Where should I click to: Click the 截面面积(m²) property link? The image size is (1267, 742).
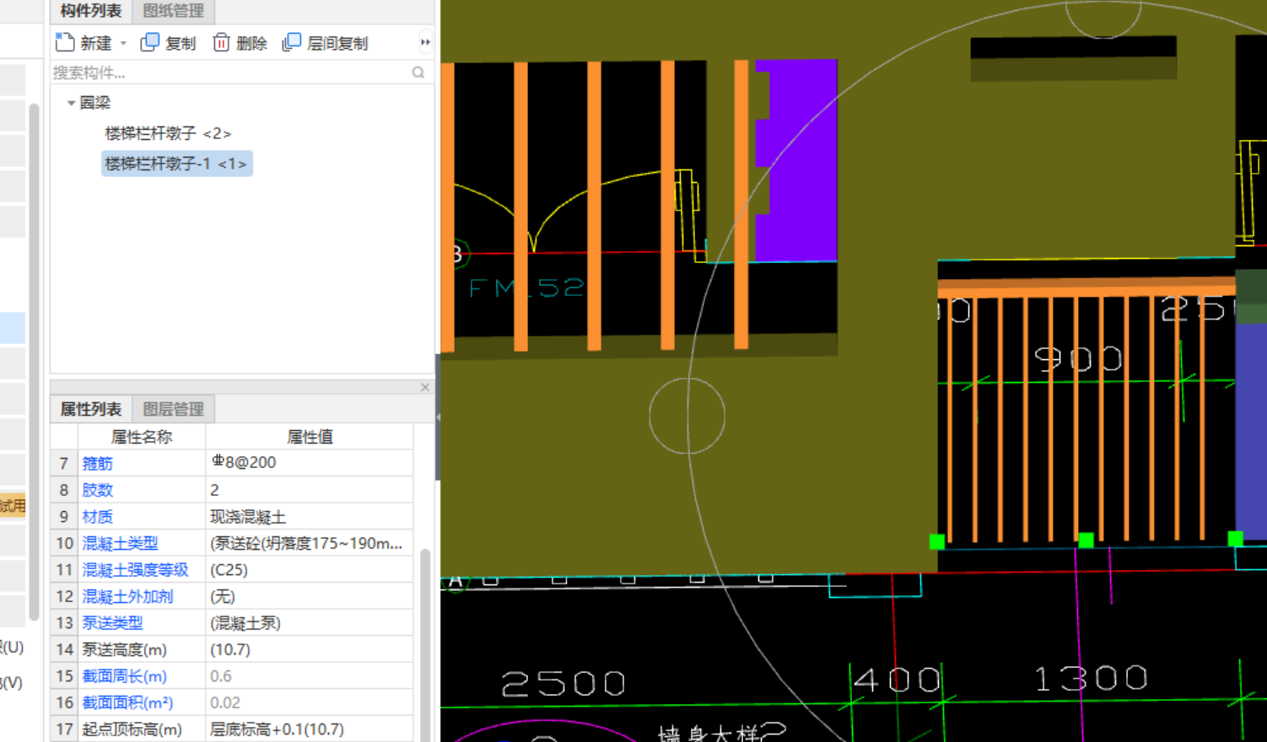(127, 702)
